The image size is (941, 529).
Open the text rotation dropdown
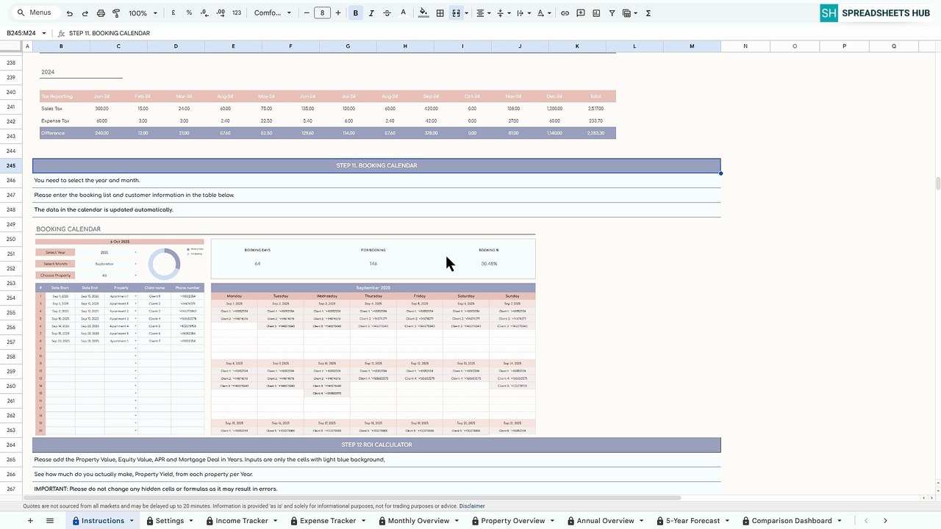tap(543, 13)
